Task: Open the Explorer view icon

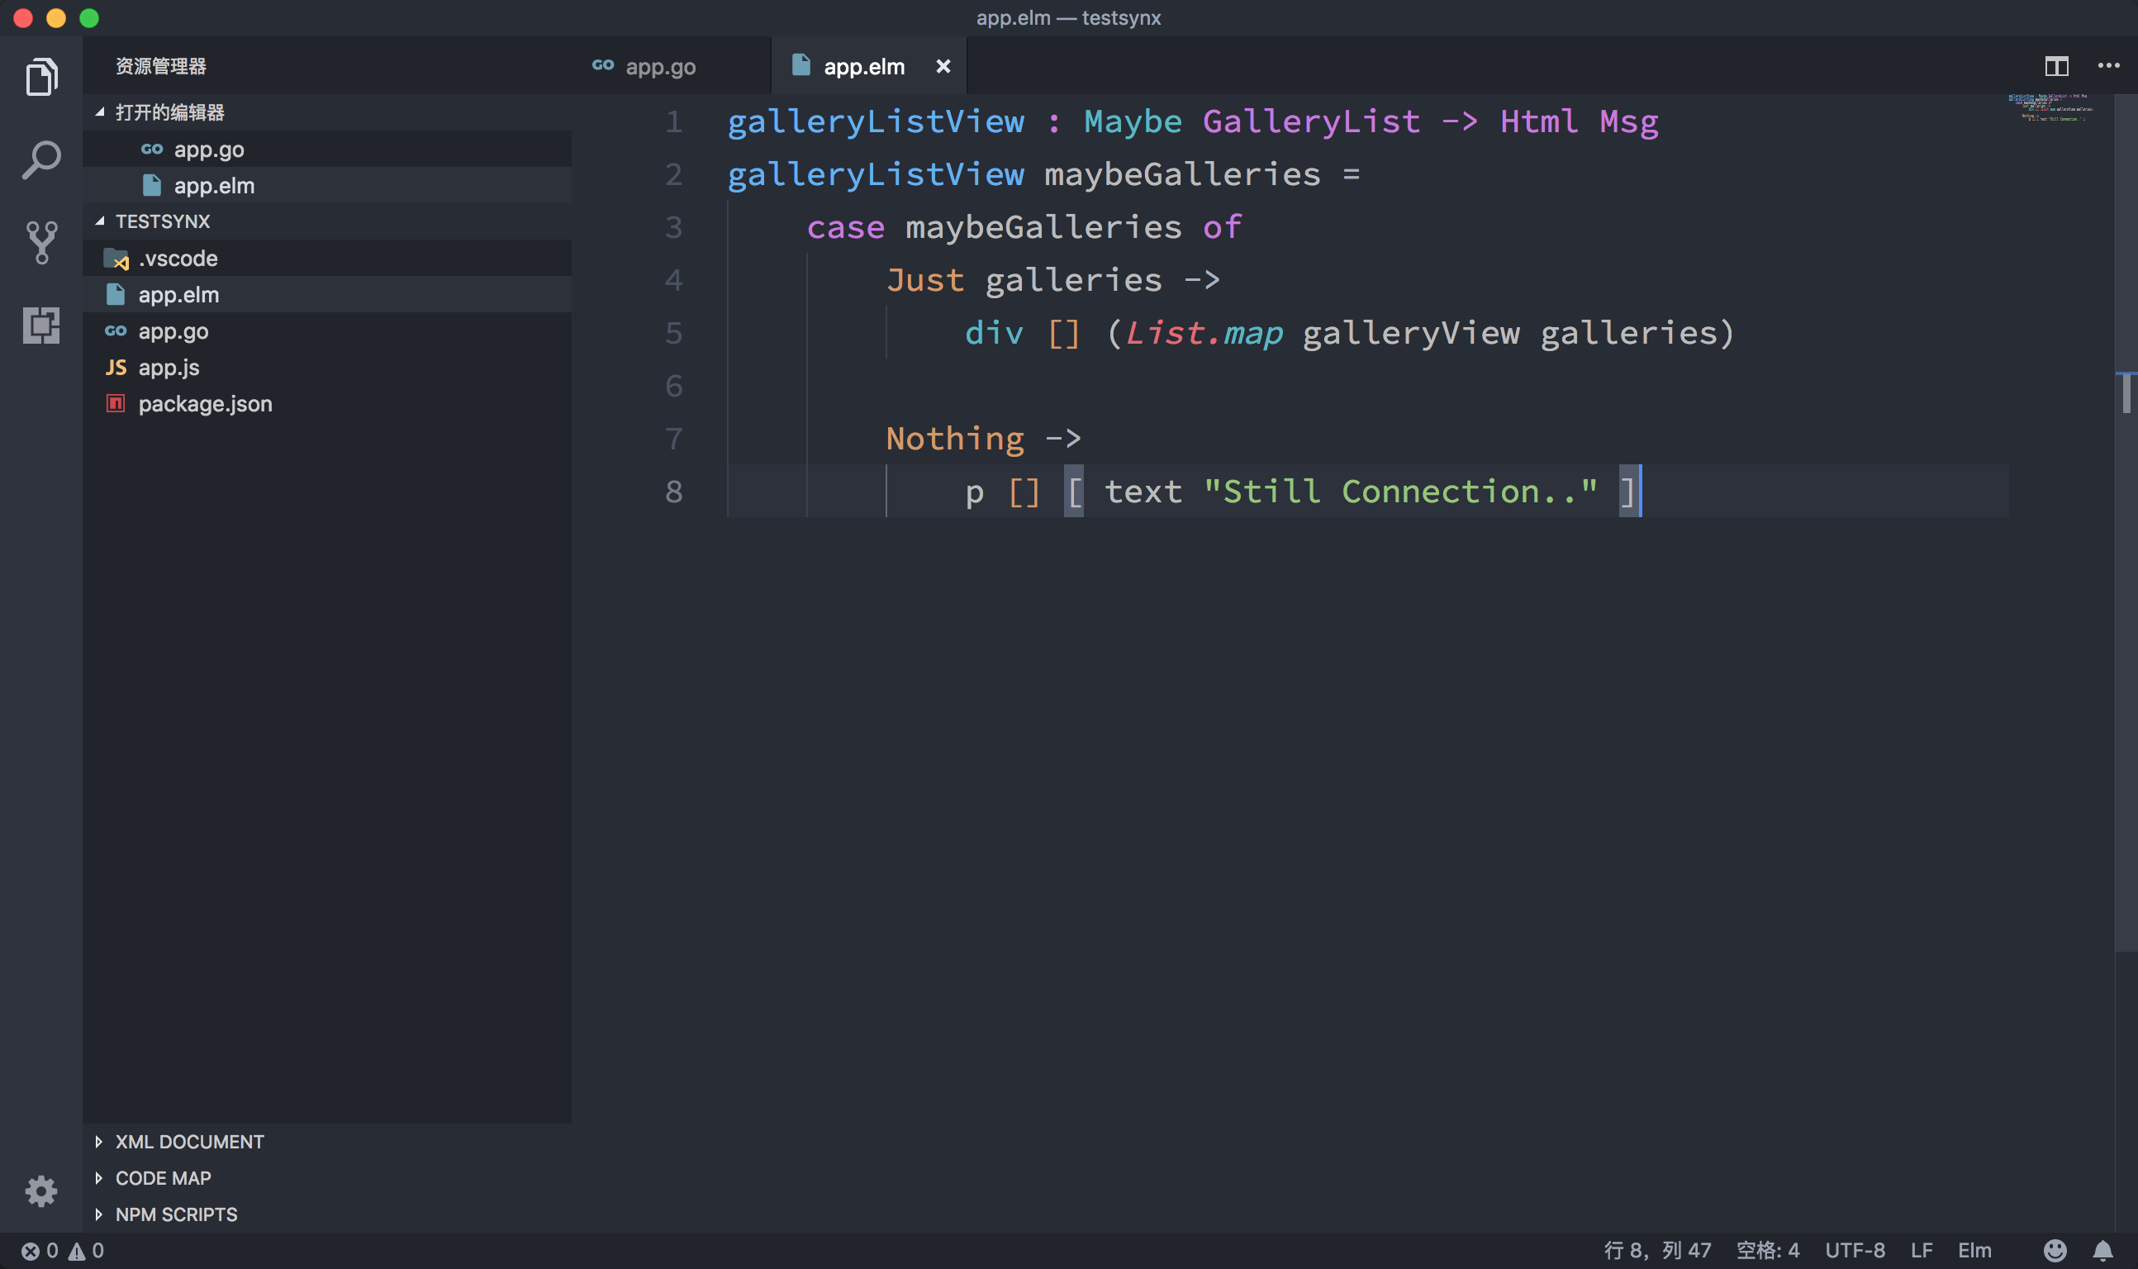Action: (x=41, y=76)
